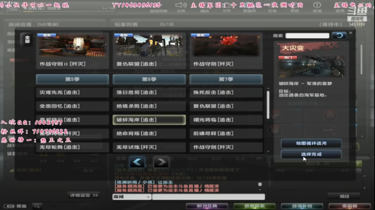The image size is (375, 210).
Task: Select map 无尽轮舞[追击]
Action: click(x=72, y=147)
